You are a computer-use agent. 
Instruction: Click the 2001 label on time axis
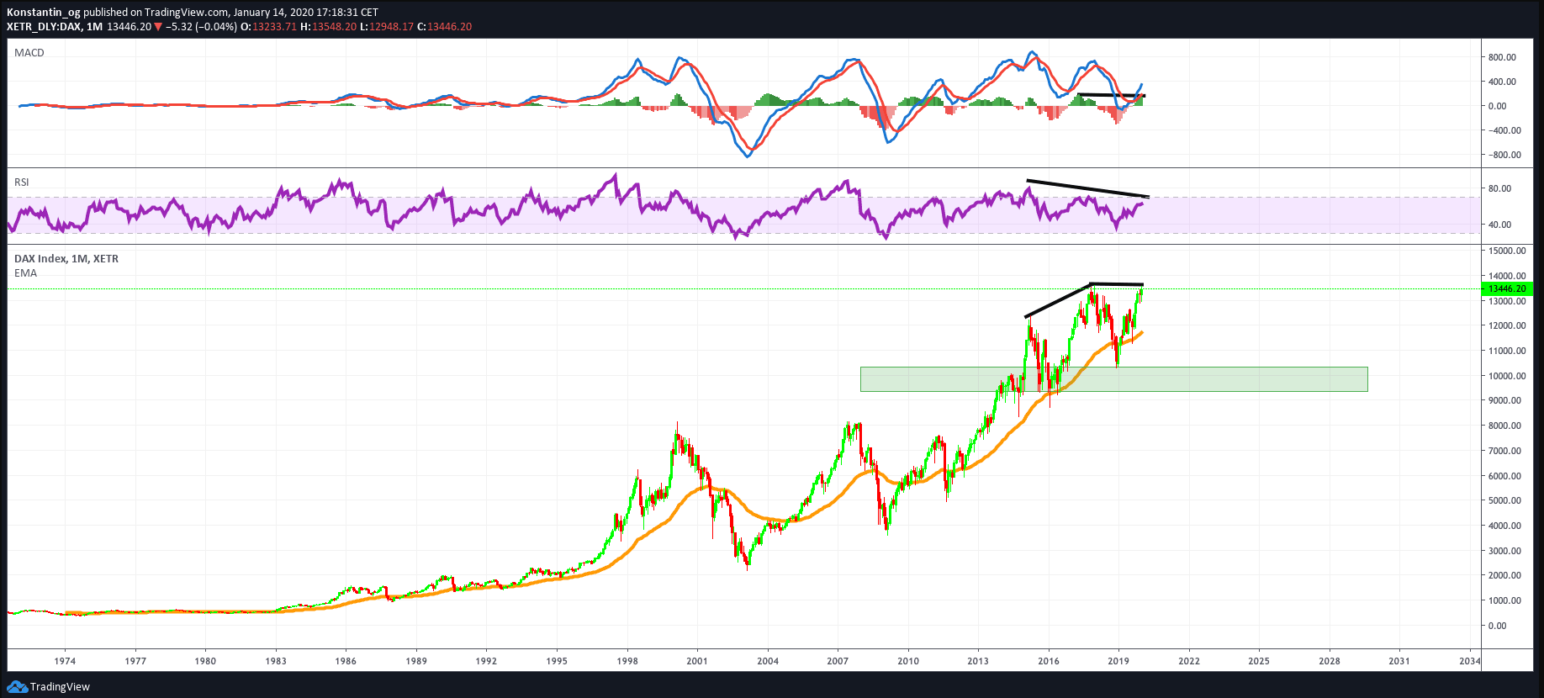coord(697,661)
